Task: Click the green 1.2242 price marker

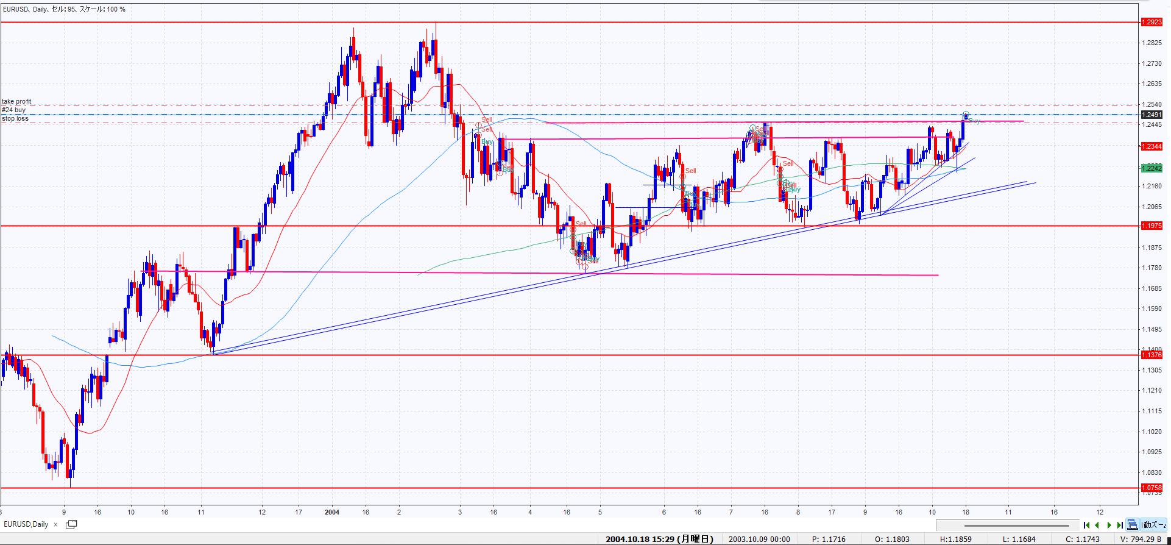Action: pos(1151,168)
